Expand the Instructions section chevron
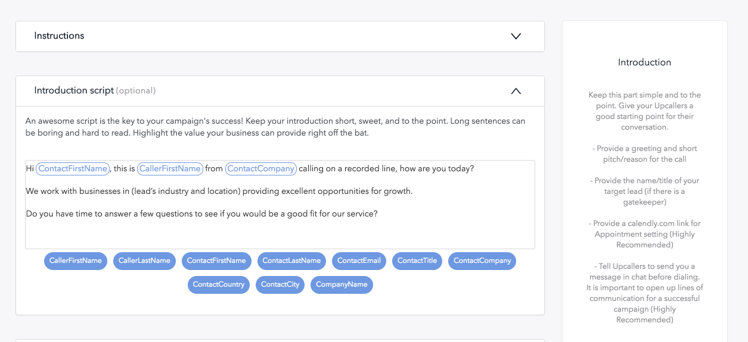 pos(516,36)
